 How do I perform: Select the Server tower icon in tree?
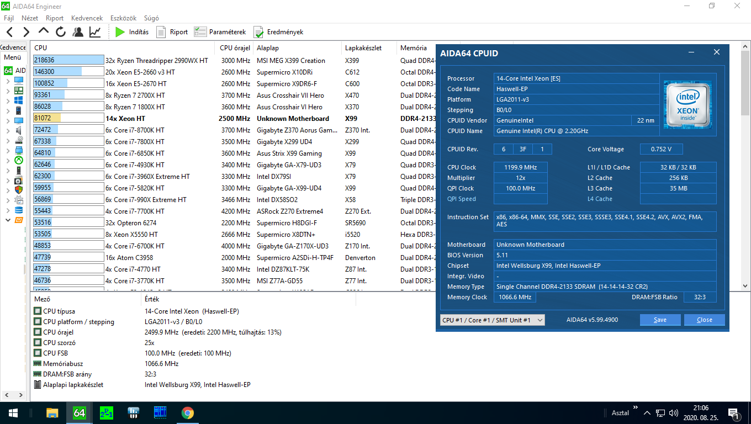tap(19, 110)
